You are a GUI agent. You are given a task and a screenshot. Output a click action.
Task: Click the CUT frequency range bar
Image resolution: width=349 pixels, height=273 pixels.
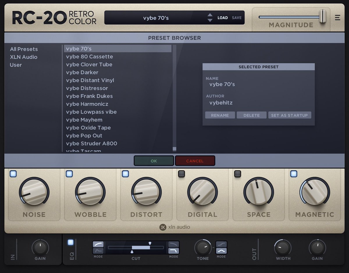tap(136, 247)
